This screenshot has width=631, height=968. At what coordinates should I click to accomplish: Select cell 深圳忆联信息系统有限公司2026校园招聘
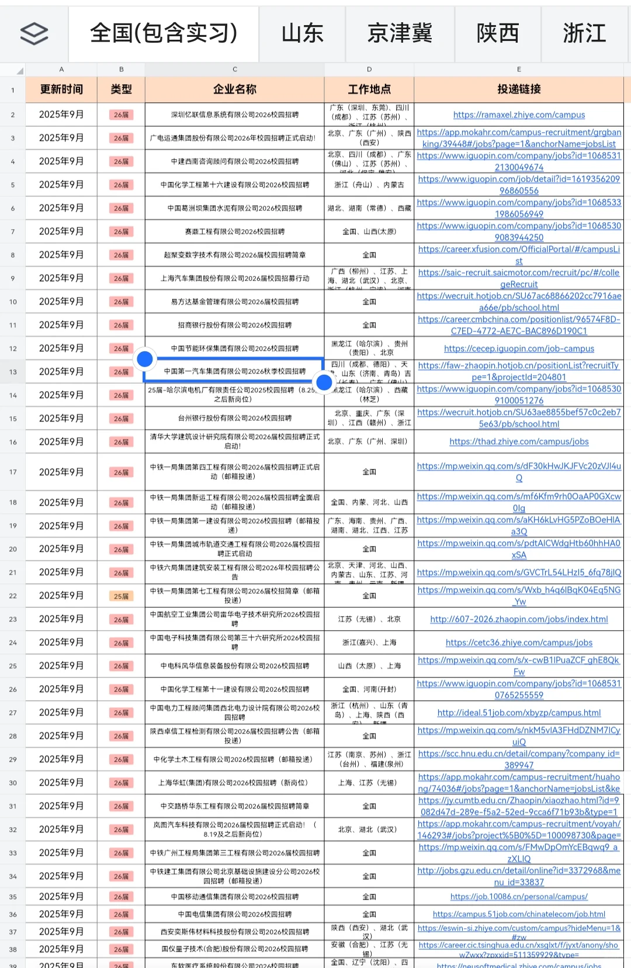pyautogui.click(x=235, y=115)
